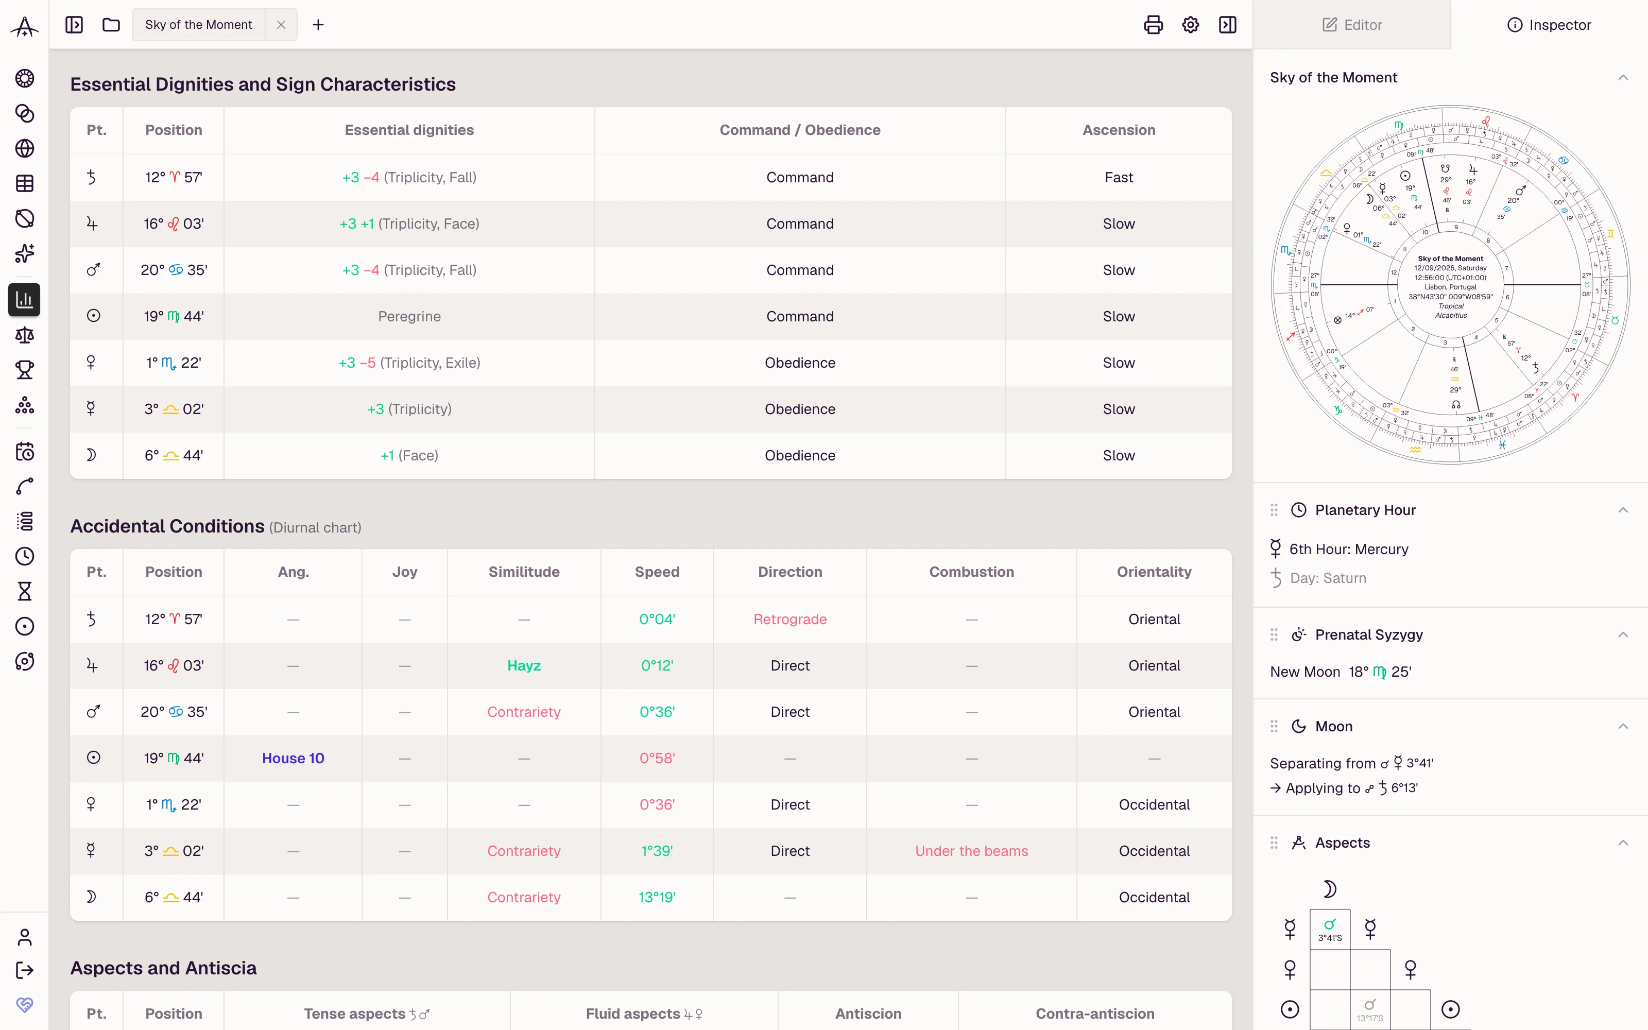
Task: Collapse the Planetary Hour section
Action: (x=1623, y=510)
